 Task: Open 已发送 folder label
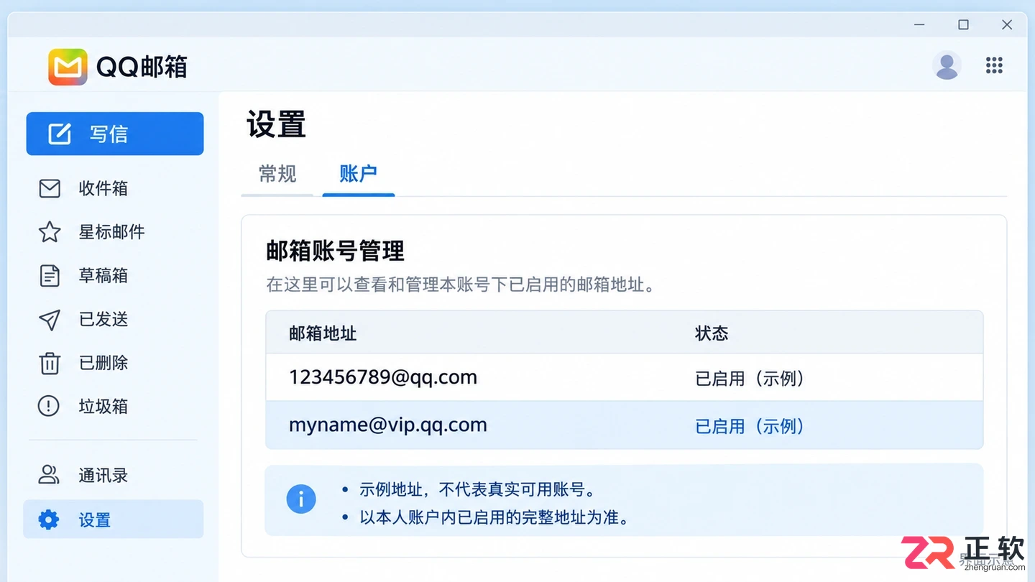coord(103,320)
